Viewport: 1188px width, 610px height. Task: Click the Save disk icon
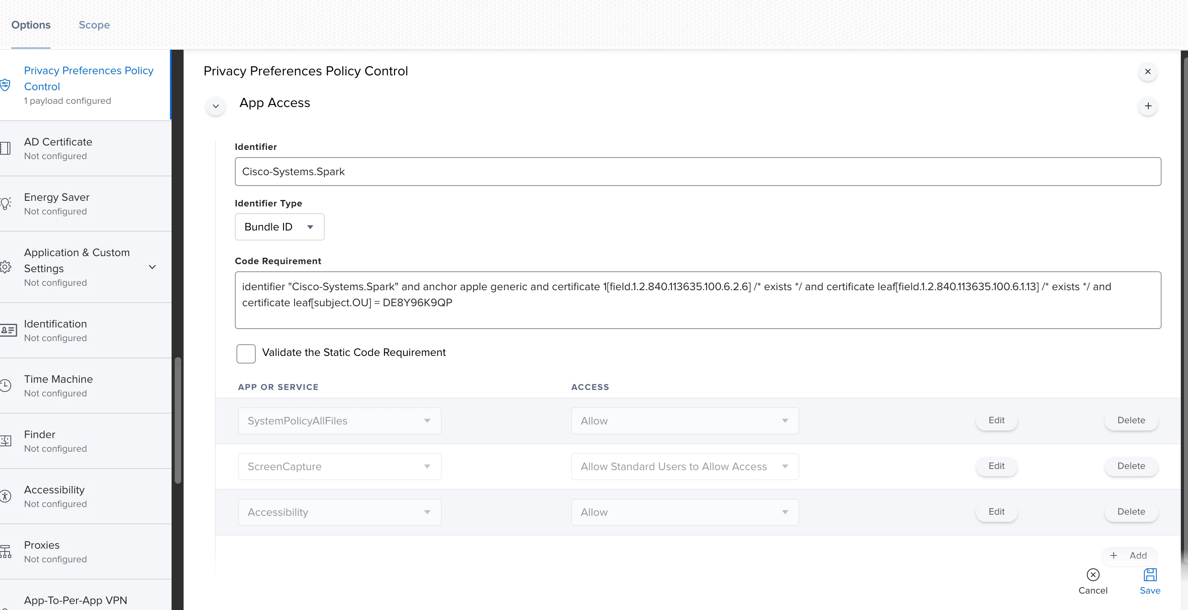pos(1150,575)
